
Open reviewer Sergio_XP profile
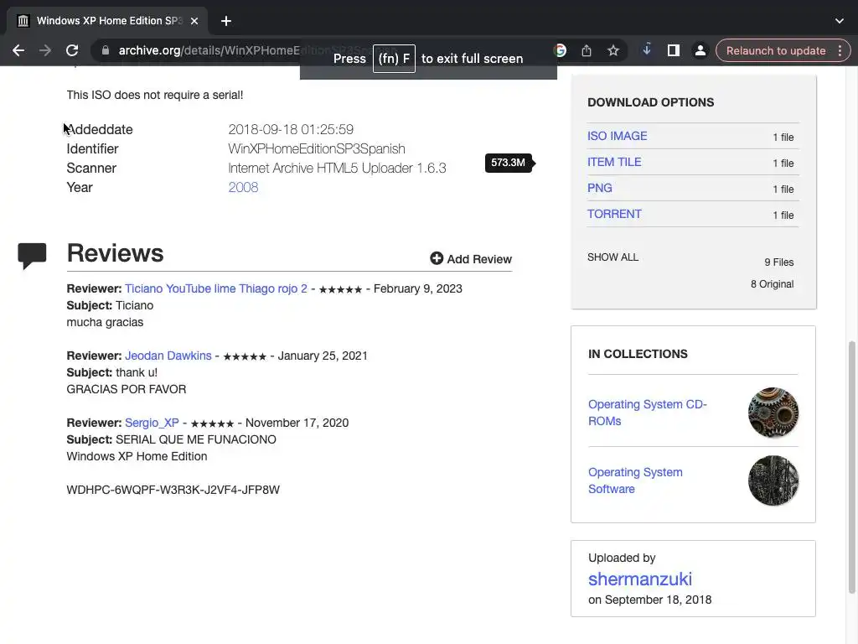(152, 423)
